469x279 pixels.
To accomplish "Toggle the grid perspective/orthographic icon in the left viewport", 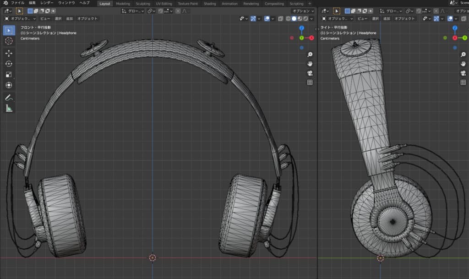I will pyautogui.click(x=310, y=82).
